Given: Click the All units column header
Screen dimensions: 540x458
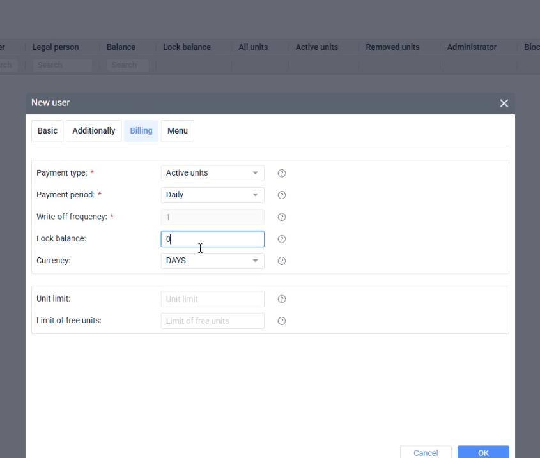Looking at the screenshot, I should [253, 47].
